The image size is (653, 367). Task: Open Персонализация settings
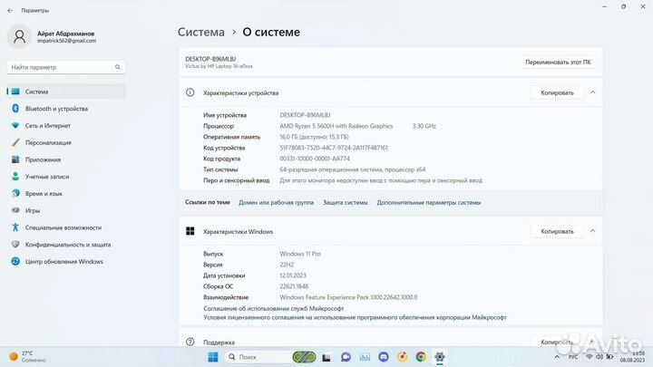click(x=66, y=143)
